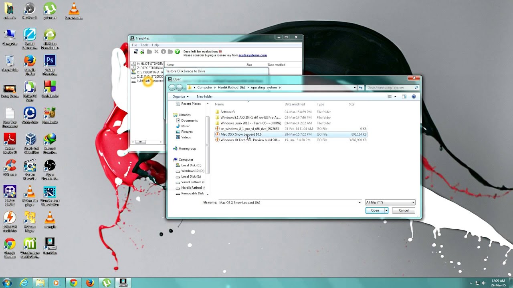Click the Search operating_system field

coord(392,88)
